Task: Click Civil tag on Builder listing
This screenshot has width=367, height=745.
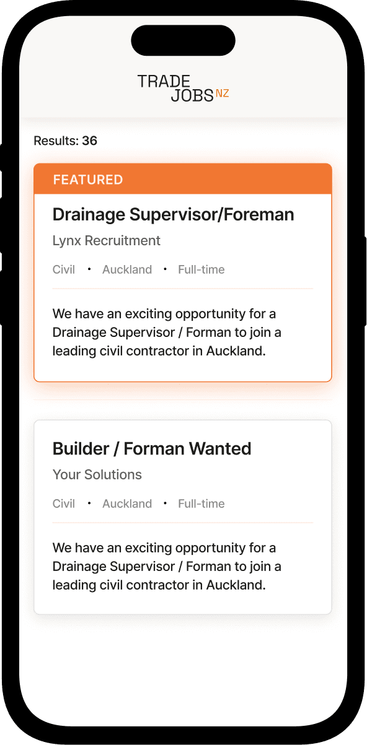Action: (x=64, y=503)
